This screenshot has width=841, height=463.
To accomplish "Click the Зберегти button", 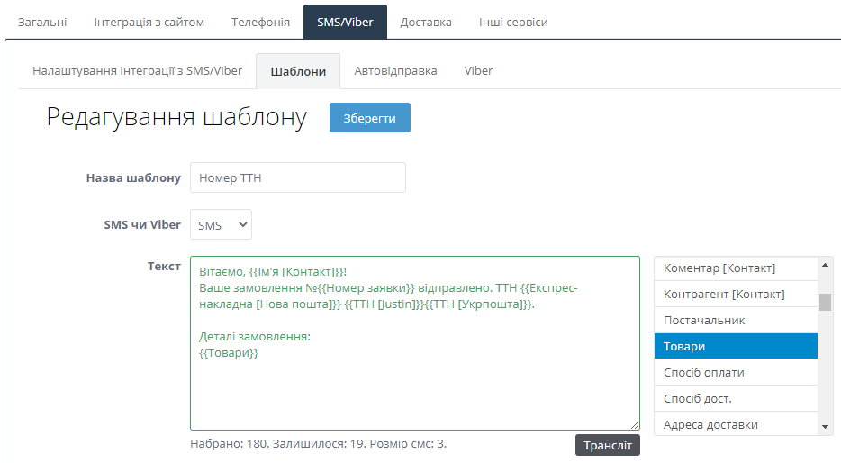I will [x=369, y=118].
